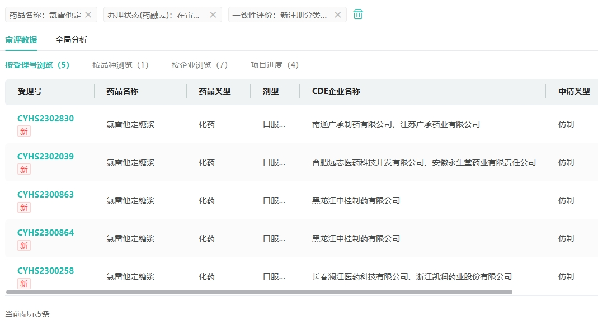Click the trash icon to clear filters

(358, 15)
